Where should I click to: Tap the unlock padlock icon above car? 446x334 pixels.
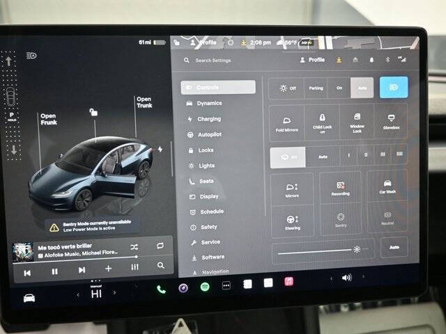[x=93, y=112]
